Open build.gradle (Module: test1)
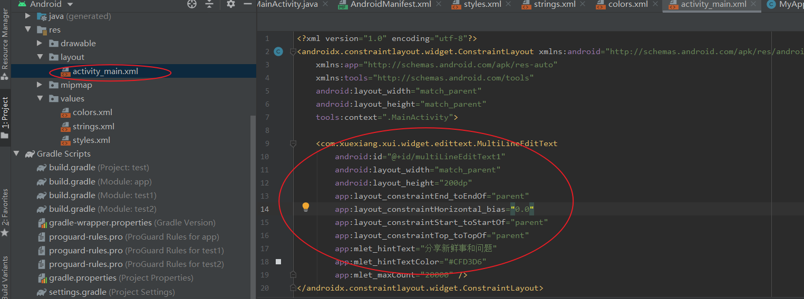The height and width of the screenshot is (299, 804). coord(103,195)
